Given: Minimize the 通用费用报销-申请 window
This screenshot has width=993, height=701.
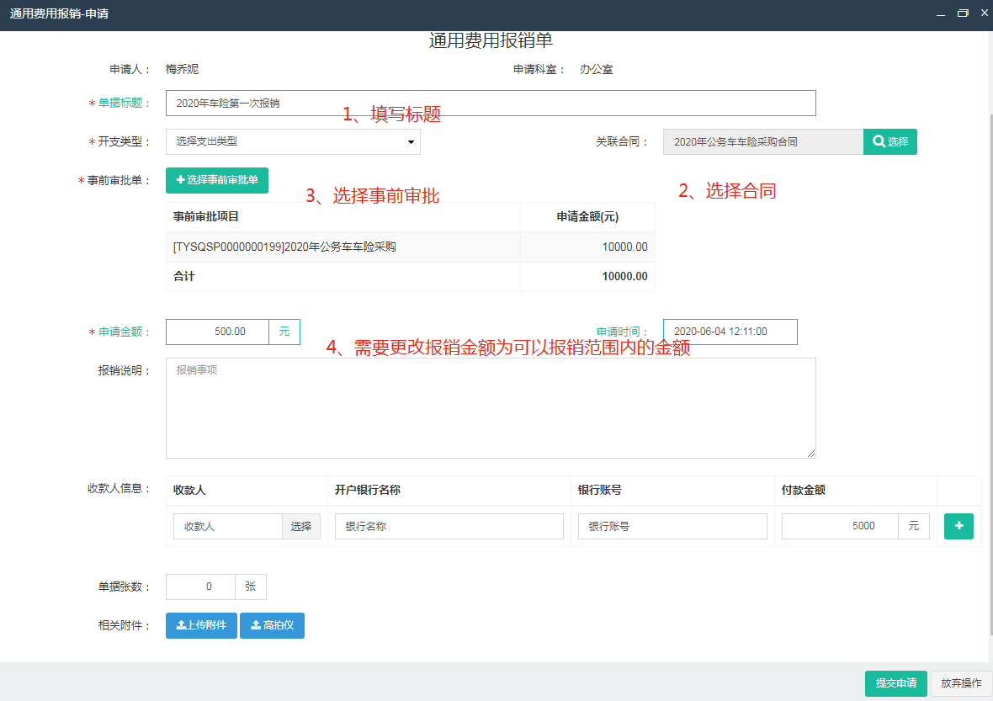Looking at the screenshot, I should (941, 13).
